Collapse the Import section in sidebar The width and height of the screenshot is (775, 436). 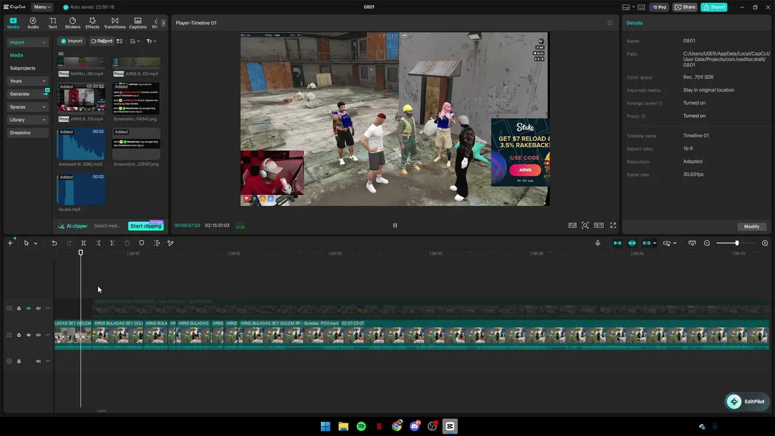click(x=44, y=42)
